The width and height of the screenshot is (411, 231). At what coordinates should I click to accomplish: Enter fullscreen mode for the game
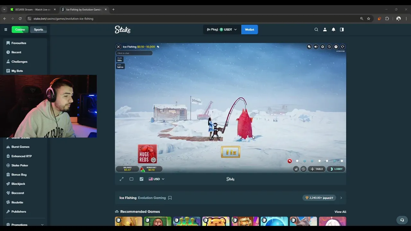click(122, 179)
